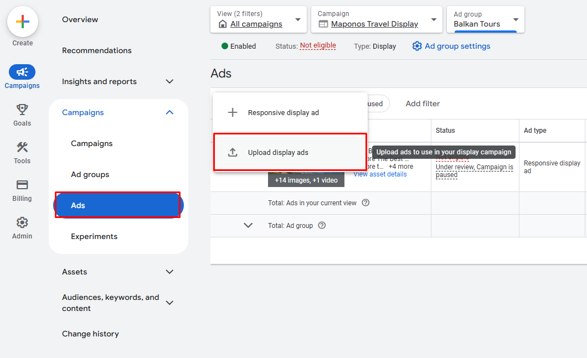Viewport: 587px width, 358px height.
Task: Select Campaigns sub-item in sidebar
Action: 92,144
